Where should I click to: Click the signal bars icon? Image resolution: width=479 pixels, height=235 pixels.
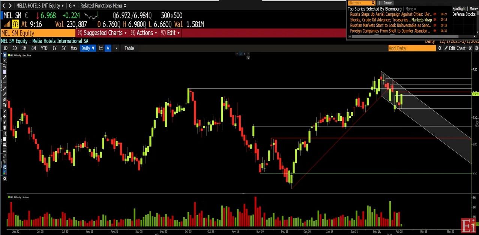[7, 24]
